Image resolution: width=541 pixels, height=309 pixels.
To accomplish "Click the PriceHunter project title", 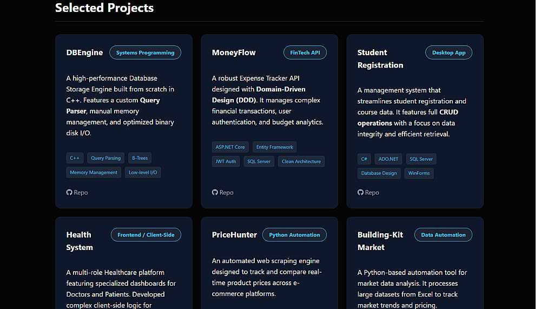I will click(x=234, y=235).
